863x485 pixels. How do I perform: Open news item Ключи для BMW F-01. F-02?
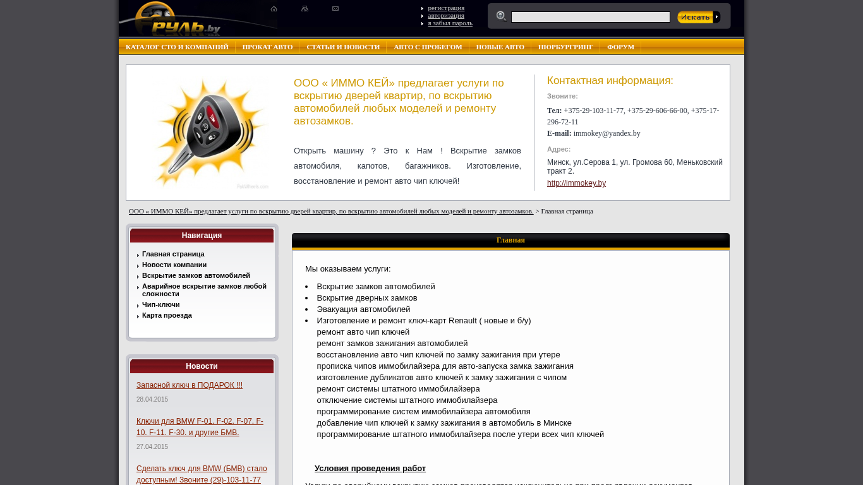point(200,427)
